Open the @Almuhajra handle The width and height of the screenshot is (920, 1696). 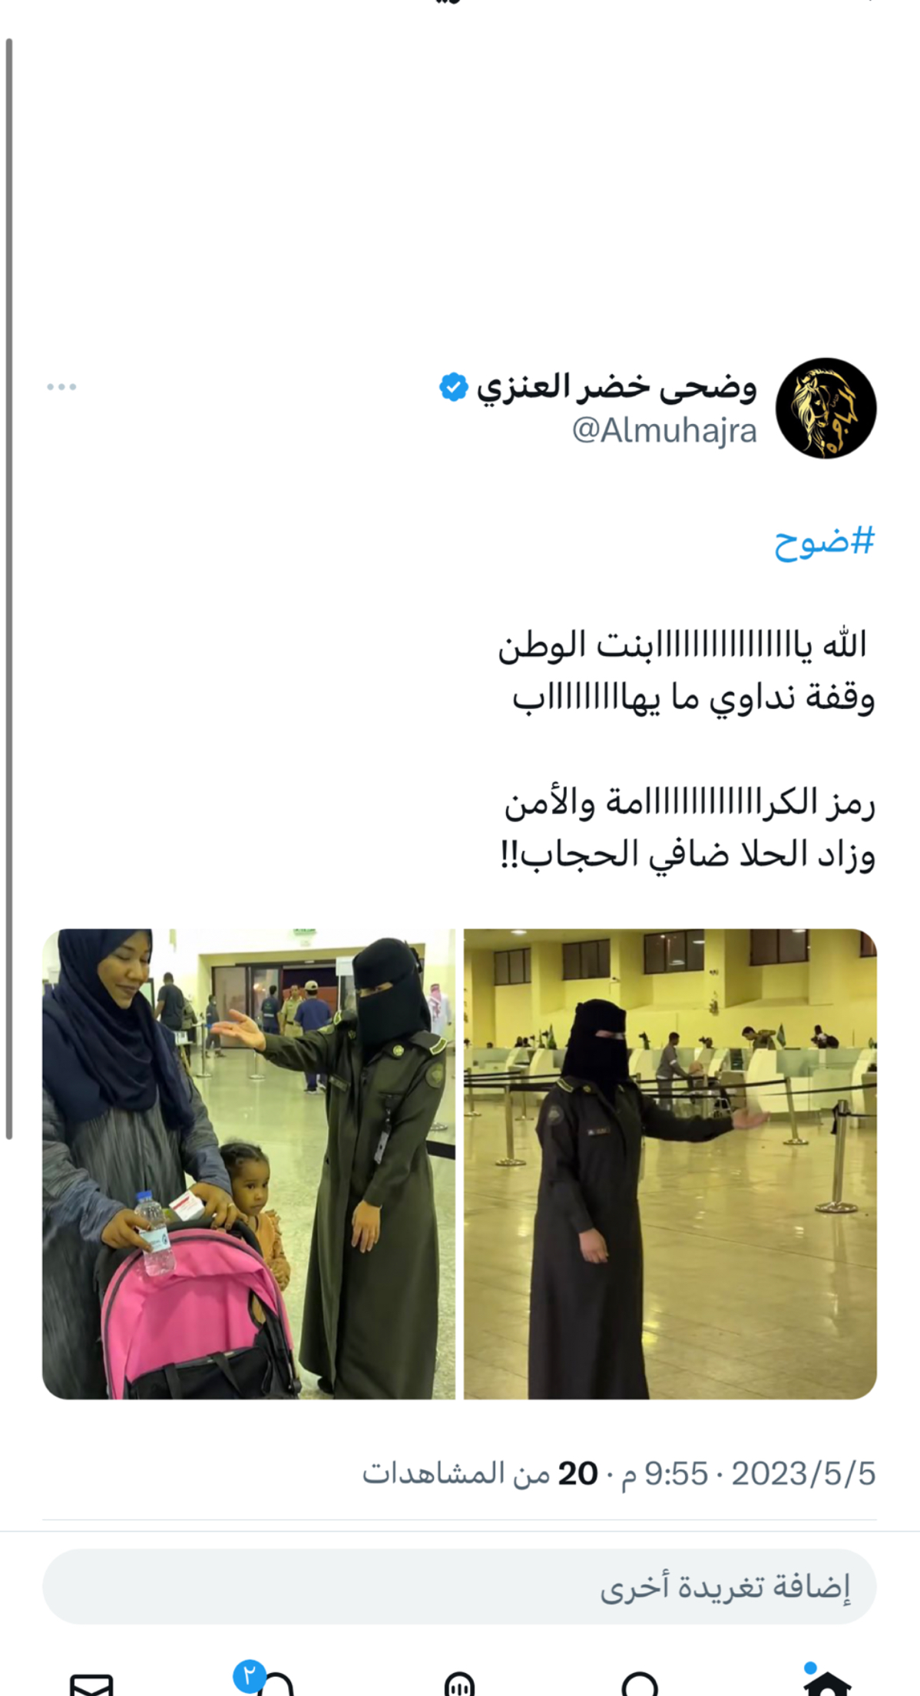664,430
